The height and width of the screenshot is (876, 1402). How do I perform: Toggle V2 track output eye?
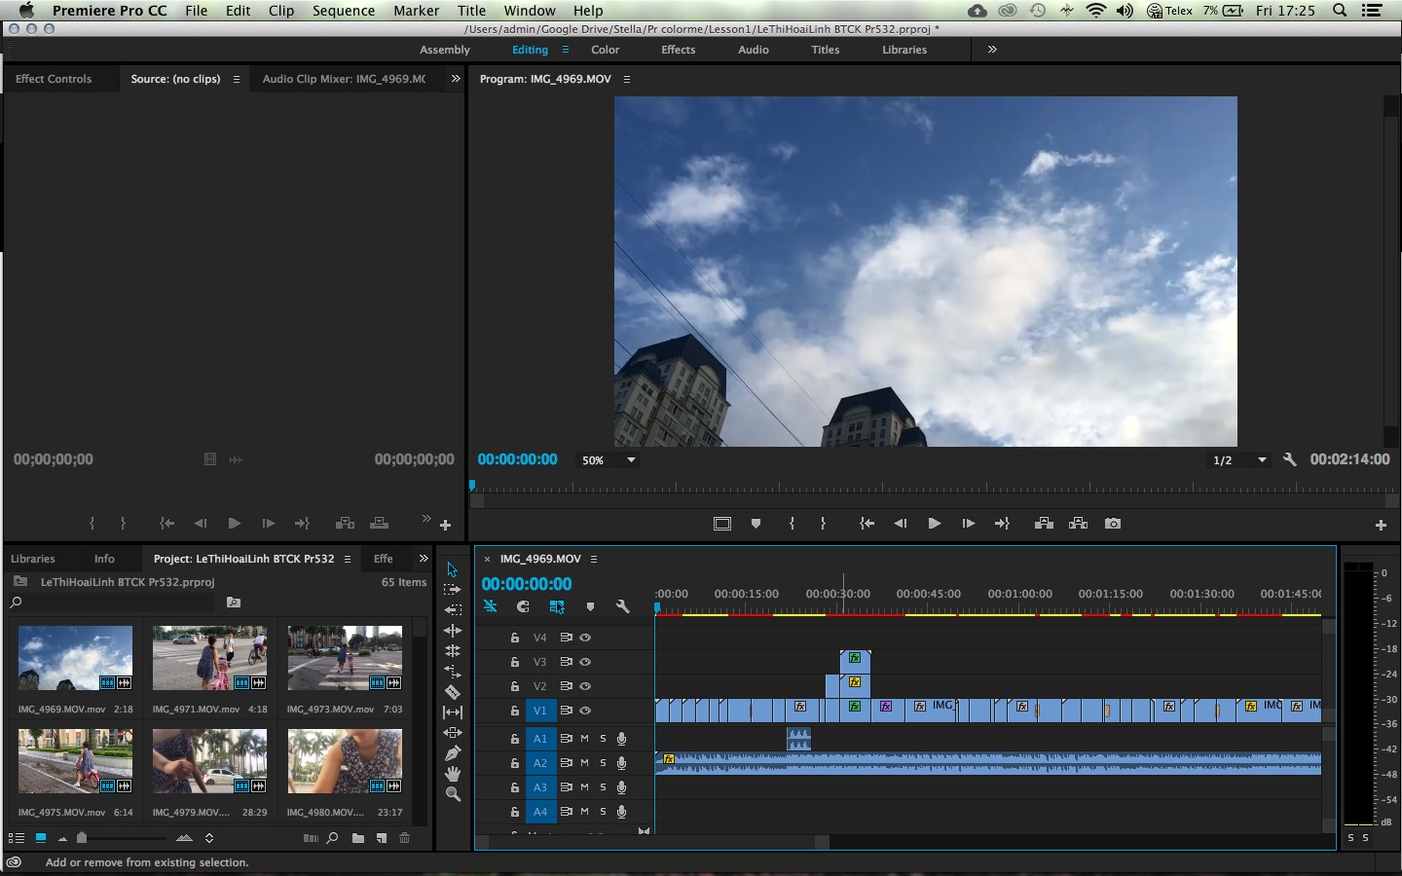[x=585, y=686]
